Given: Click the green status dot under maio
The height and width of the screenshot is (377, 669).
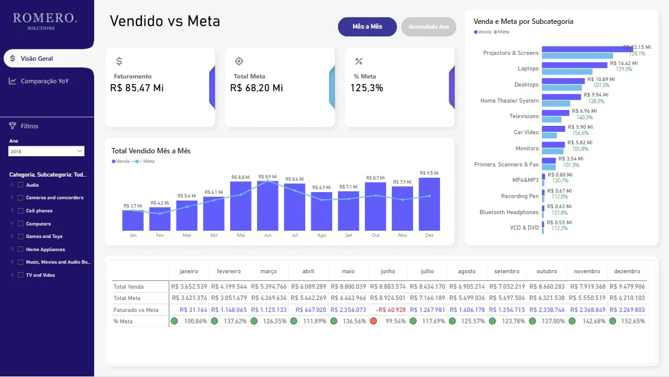Looking at the screenshot, I should coord(334,321).
